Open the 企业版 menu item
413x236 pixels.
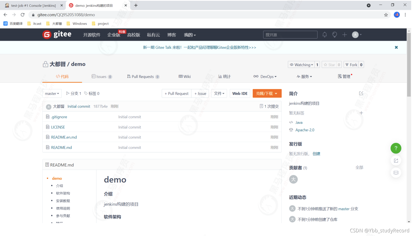[x=114, y=35]
